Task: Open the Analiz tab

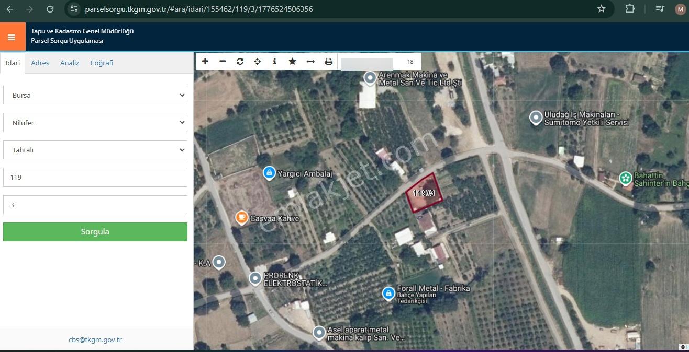Action: coord(70,63)
